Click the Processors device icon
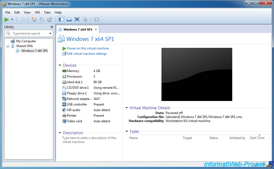 pos(64,77)
